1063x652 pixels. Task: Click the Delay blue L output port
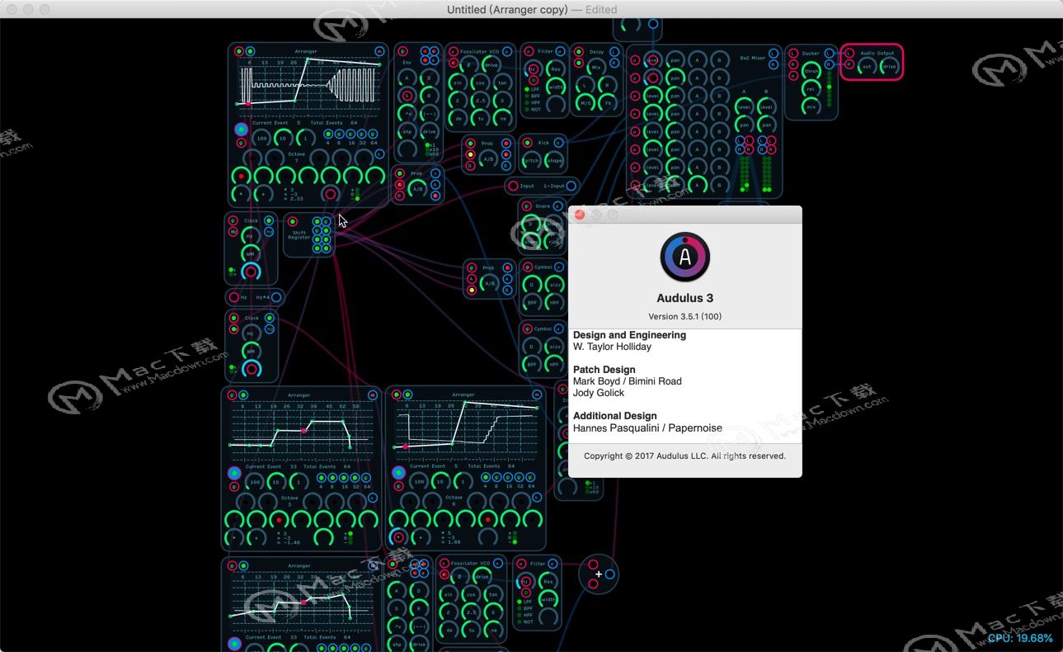click(615, 52)
